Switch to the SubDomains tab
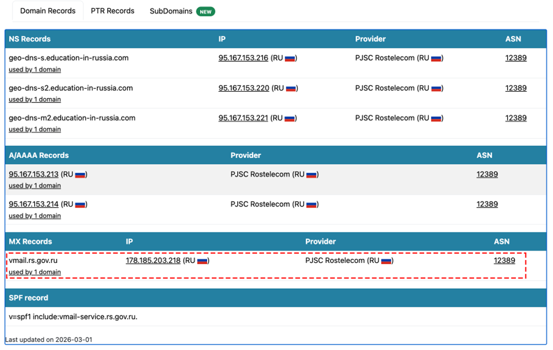The image size is (553, 350). (171, 11)
